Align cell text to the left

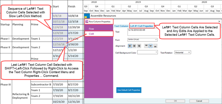(x=130, y=46)
